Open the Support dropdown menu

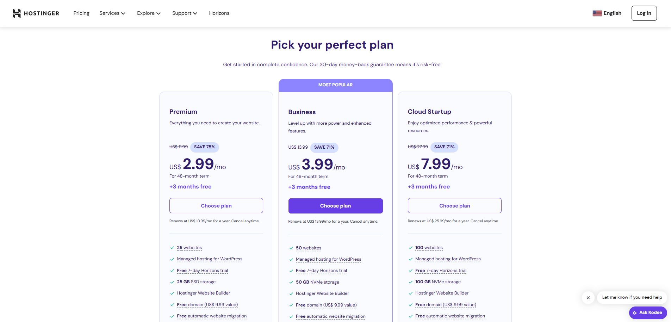(185, 13)
